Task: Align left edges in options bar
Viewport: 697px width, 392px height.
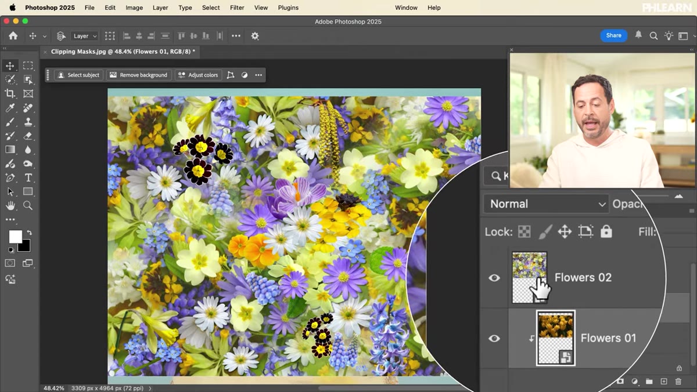Action: coord(127,36)
